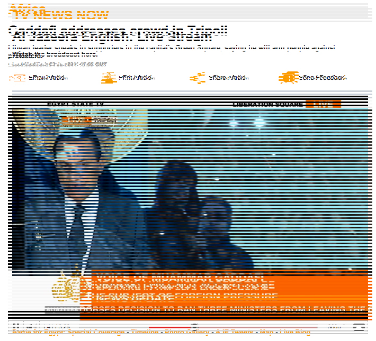
Task: Open the Share Article link
Action: point(229,78)
